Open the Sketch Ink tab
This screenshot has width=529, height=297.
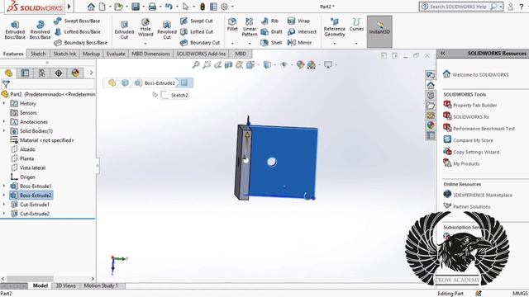[64, 54]
